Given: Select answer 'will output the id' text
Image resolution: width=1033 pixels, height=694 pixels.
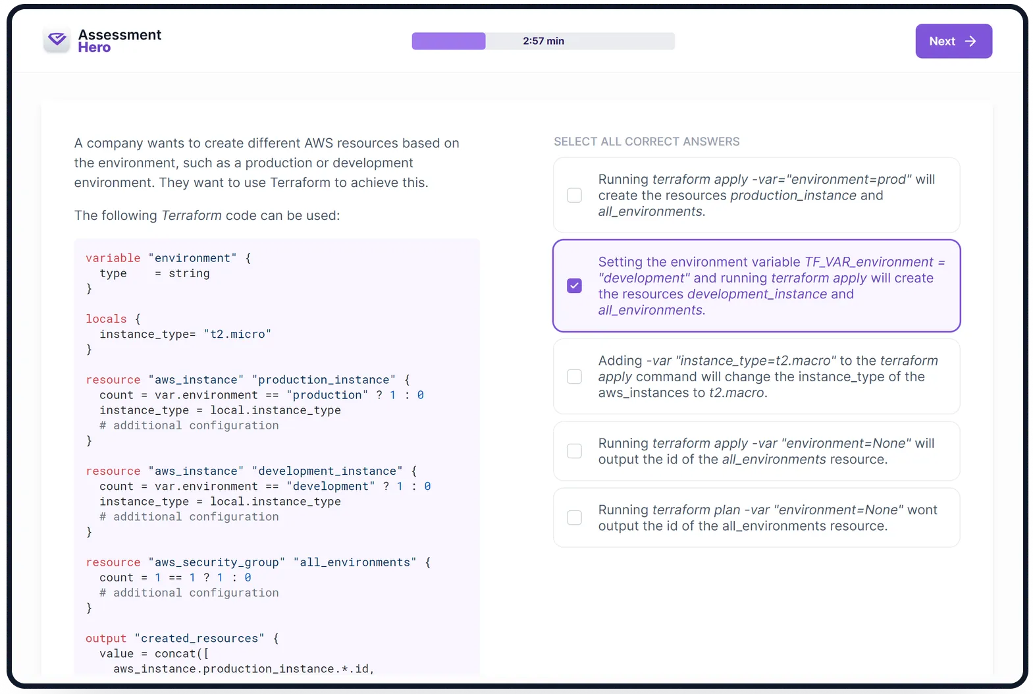Looking at the screenshot, I should tap(766, 451).
